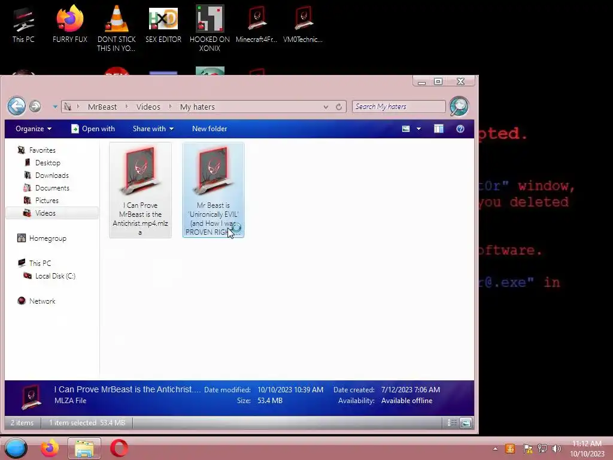Open volume speaker tray icon
The image size is (613, 460).
[x=556, y=448]
